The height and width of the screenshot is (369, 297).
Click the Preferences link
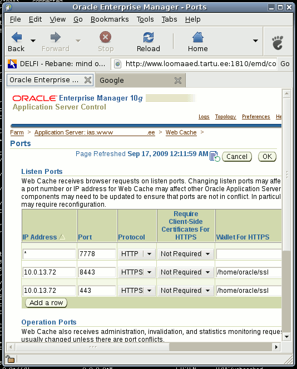pyautogui.click(x=256, y=117)
